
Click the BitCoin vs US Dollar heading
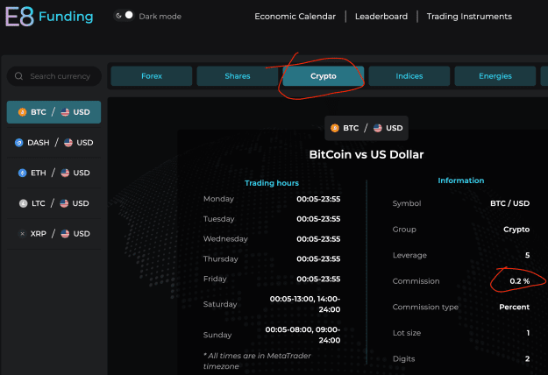pyautogui.click(x=367, y=154)
